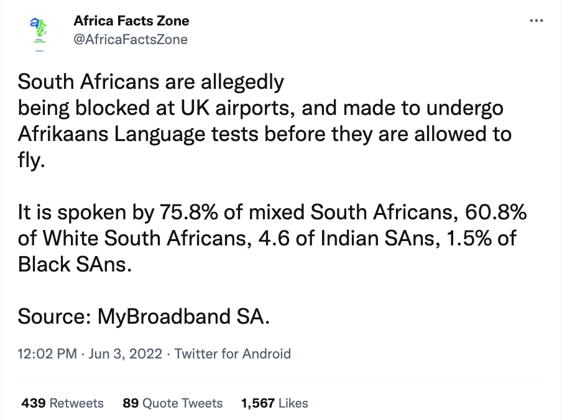Image resolution: width=562 pixels, height=420 pixels.
Task: Show the 1,567 Likes list
Action: [x=274, y=403]
